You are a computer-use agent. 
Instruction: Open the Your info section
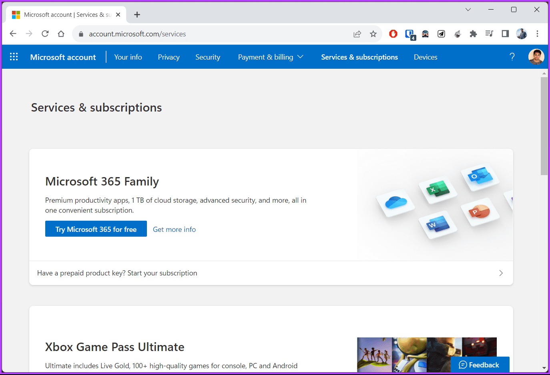coord(128,57)
